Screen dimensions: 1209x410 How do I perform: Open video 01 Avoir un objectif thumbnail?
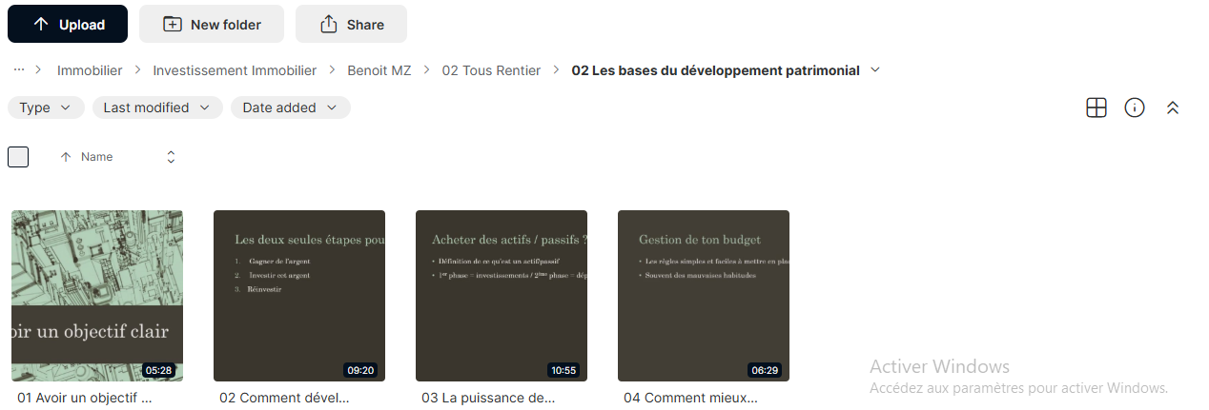[97, 296]
